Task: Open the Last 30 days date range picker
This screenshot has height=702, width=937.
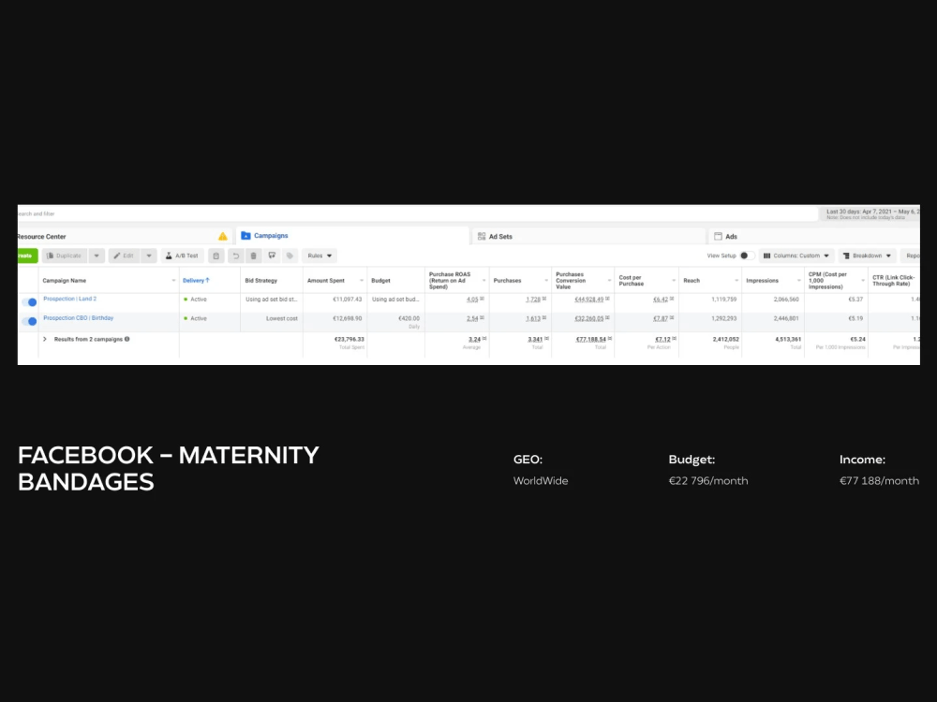Action: point(870,213)
